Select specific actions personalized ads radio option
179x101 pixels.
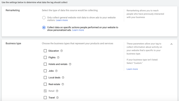point(44,28)
